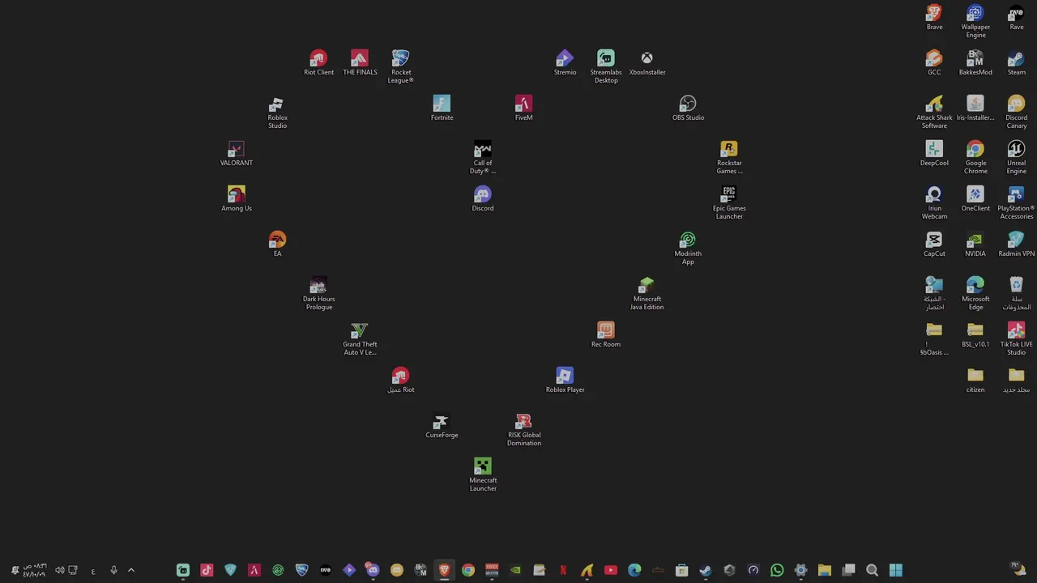
Task: Click the Roblox Player desktop shortcut
Action: (565, 380)
